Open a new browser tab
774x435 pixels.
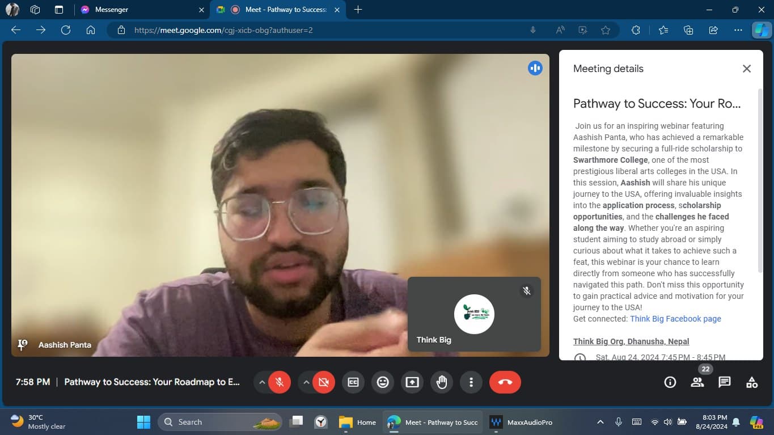(358, 10)
